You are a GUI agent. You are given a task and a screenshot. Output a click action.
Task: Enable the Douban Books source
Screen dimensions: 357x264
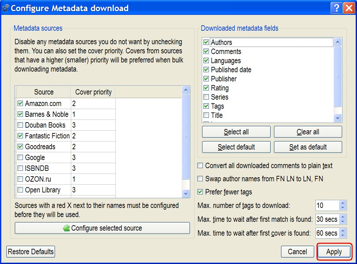click(x=20, y=125)
